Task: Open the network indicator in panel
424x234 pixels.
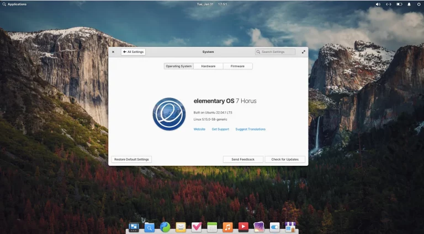Action: (388, 4)
